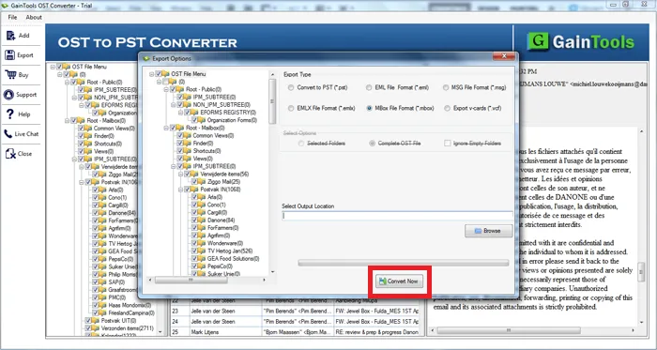This screenshot has width=657, height=350.
Task: Collapse Postvak IN(1068) in dialog tree
Action: pyautogui.click(x=180, y=190)
